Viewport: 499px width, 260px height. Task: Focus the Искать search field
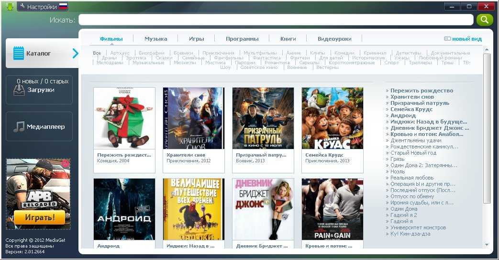pos(276,20)
